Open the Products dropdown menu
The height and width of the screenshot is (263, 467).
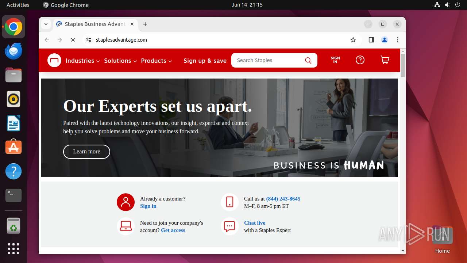[157, 61]
